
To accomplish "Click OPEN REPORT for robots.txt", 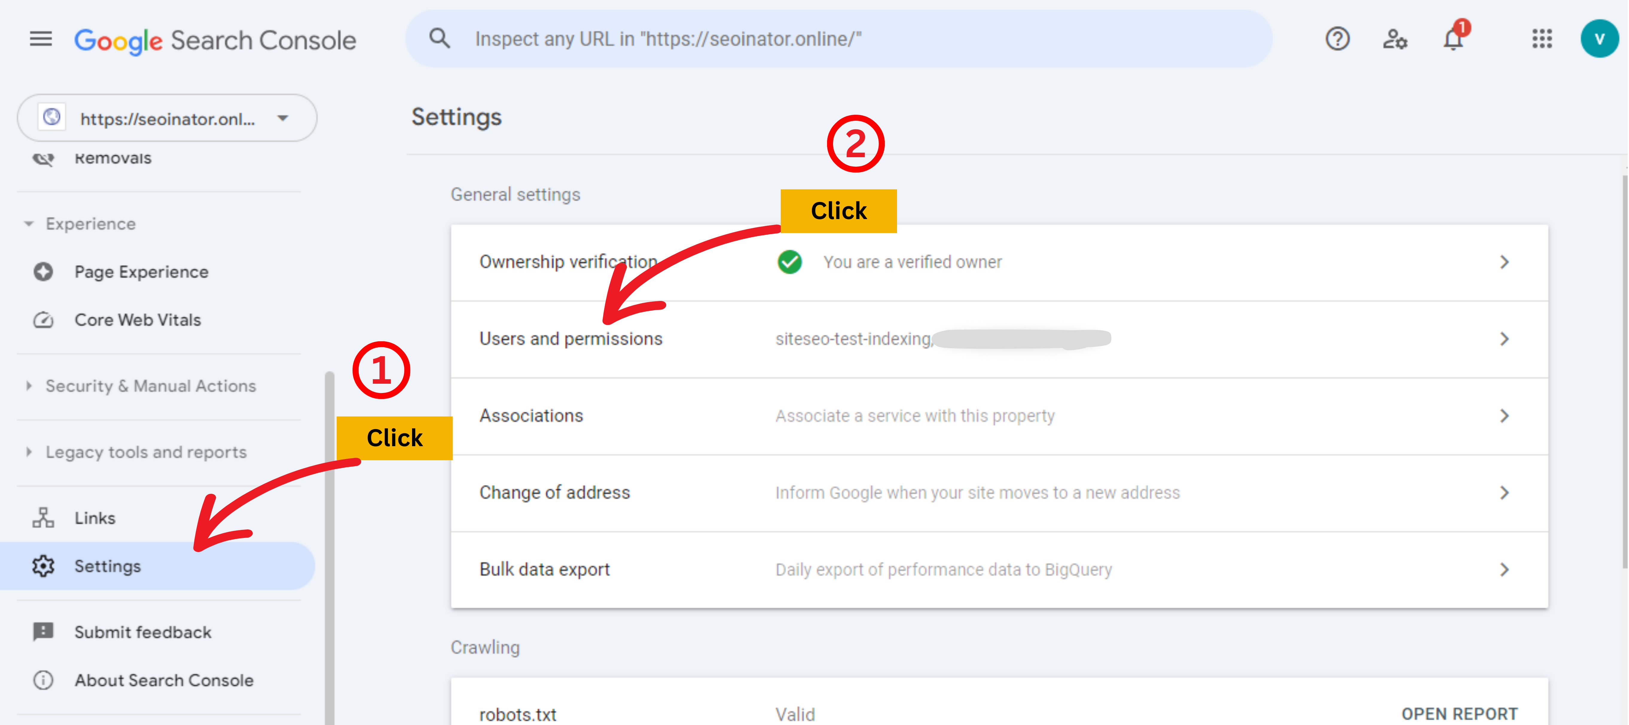I will coord(1459,714).
